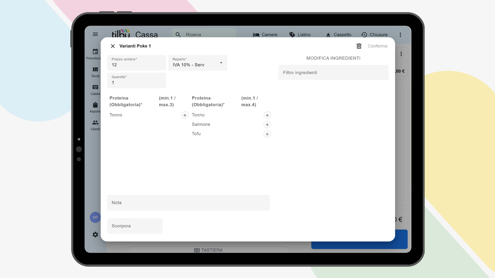Open Chiusura from the top bar
Screen dimensions: 495x278
pyautogui.click(x=374, y=34)
